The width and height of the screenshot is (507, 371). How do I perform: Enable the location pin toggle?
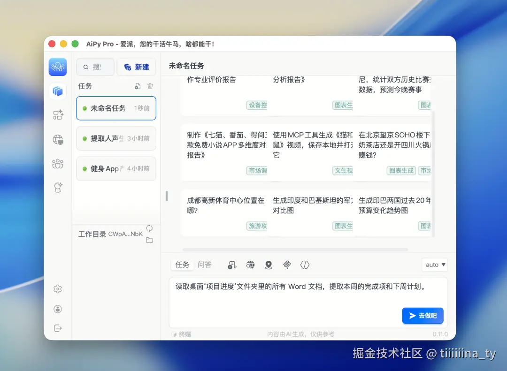tap(269, 265)
